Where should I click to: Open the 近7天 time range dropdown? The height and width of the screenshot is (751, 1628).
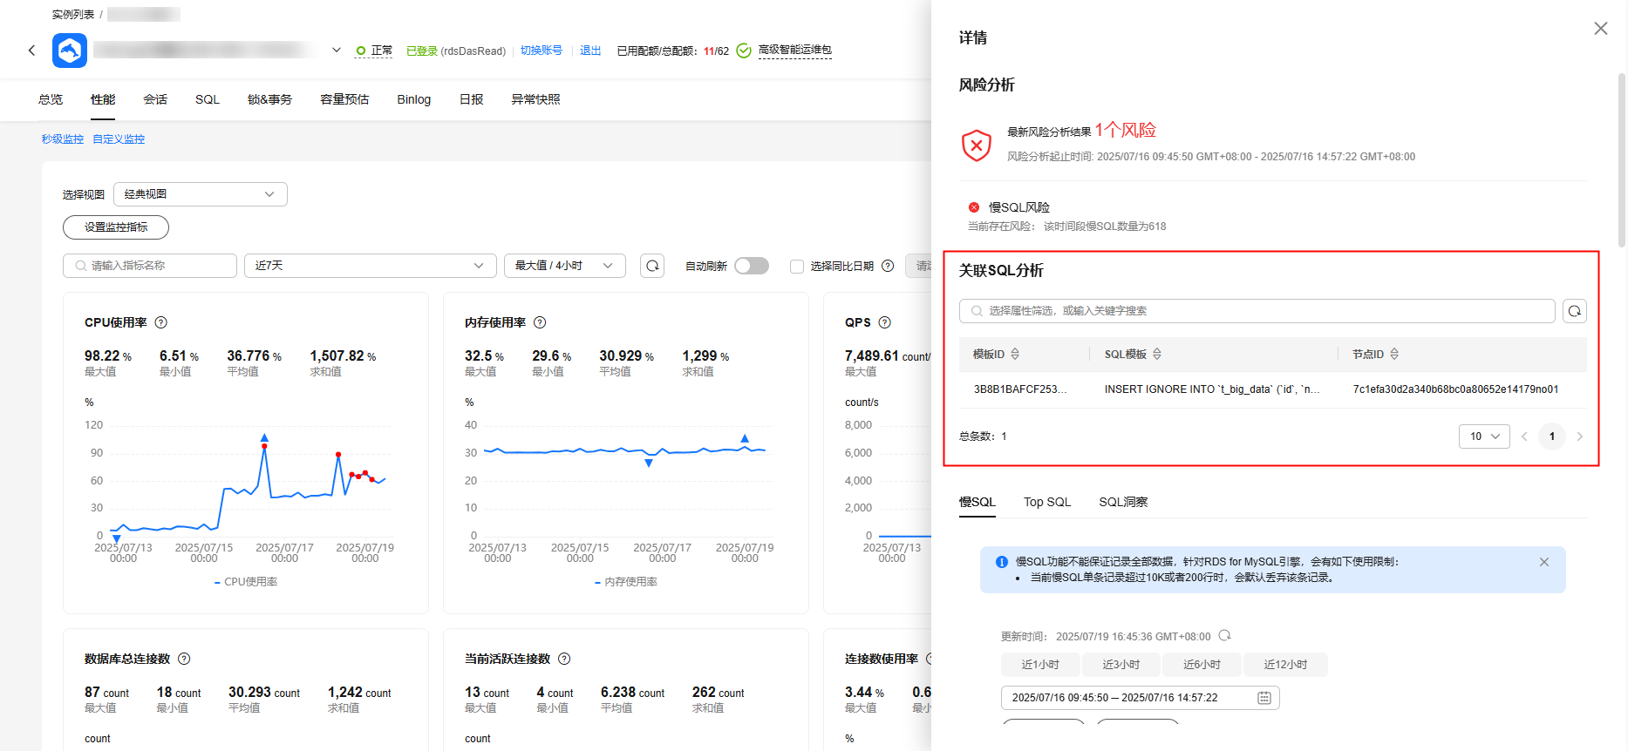click(x=371, y=266)
